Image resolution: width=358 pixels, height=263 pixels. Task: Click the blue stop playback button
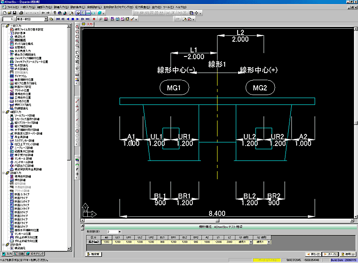pos(73,19)
